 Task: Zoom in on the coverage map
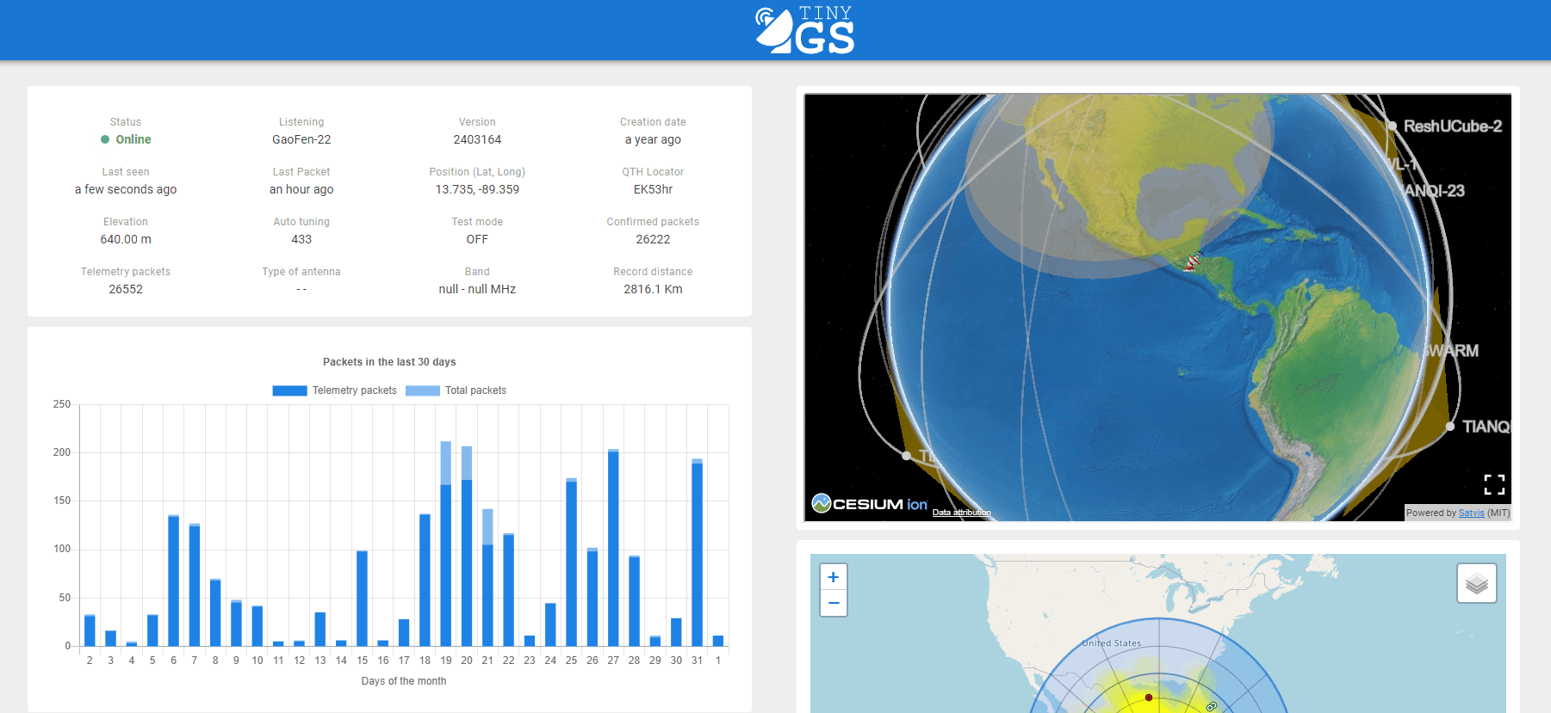[x=834, y=577]
